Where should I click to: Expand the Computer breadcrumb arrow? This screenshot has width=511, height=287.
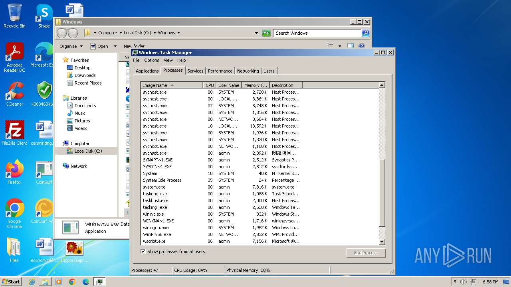point(121,33)
